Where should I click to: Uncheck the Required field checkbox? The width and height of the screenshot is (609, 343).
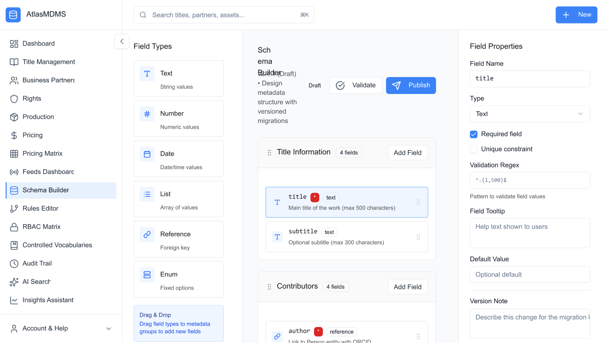[x=474, y=134]
